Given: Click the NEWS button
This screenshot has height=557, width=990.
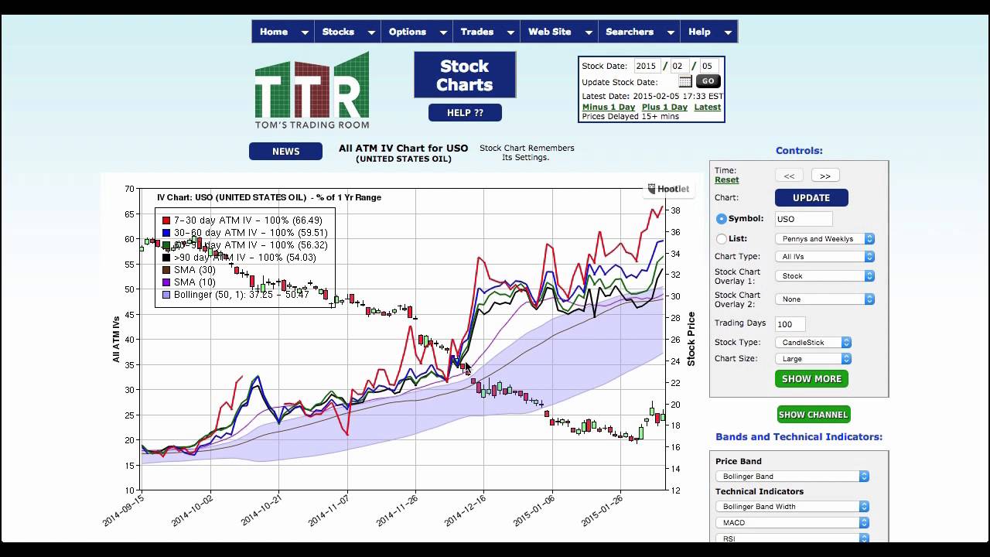Looking at the screenshot, I should click(285, 151).
